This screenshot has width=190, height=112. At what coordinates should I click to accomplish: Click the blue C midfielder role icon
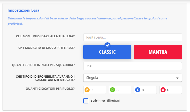pyautogui.click(x=138, y=90)
